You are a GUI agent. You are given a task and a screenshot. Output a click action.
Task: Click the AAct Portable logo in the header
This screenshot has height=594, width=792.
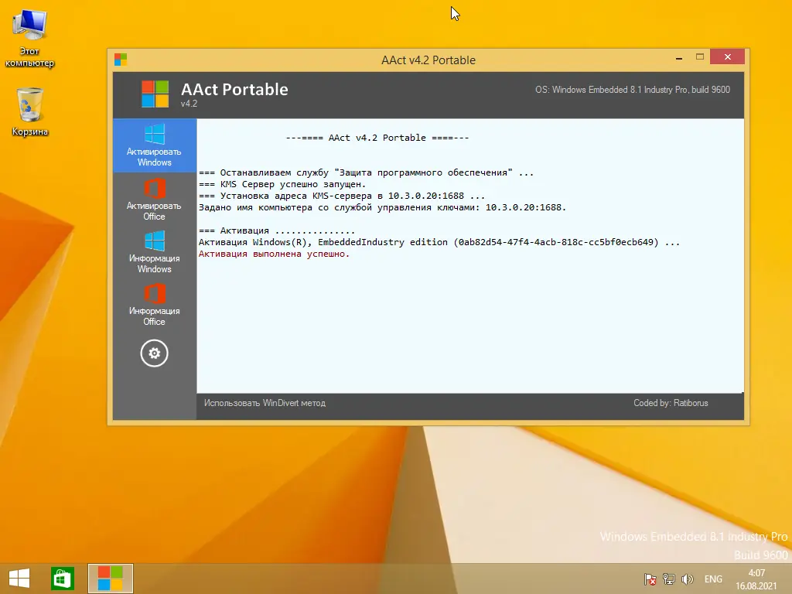(154, 93)
